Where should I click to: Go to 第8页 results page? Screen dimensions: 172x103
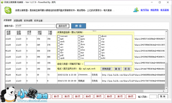[x=131, y=96]
